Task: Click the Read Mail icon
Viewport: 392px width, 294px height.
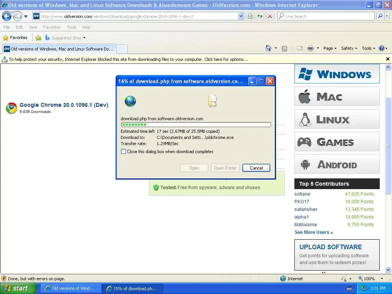Action: [300, 48]
